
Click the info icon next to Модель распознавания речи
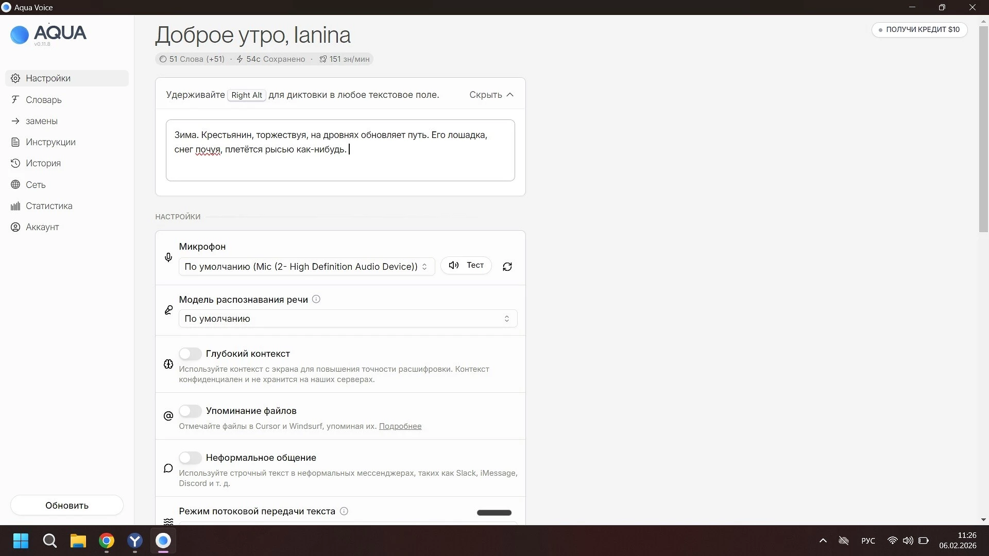[x=316, y=299]
